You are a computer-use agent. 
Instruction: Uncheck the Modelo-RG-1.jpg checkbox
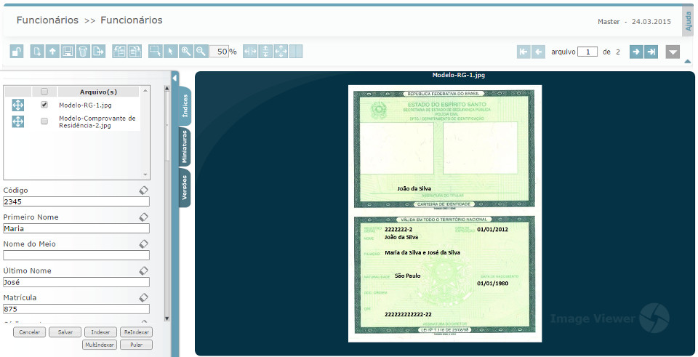coord(44,105)
